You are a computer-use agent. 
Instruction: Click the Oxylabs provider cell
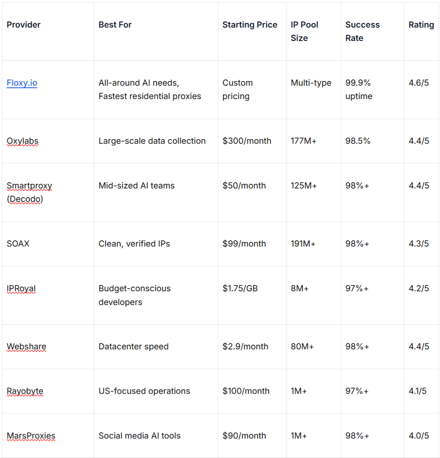point(23,141)
